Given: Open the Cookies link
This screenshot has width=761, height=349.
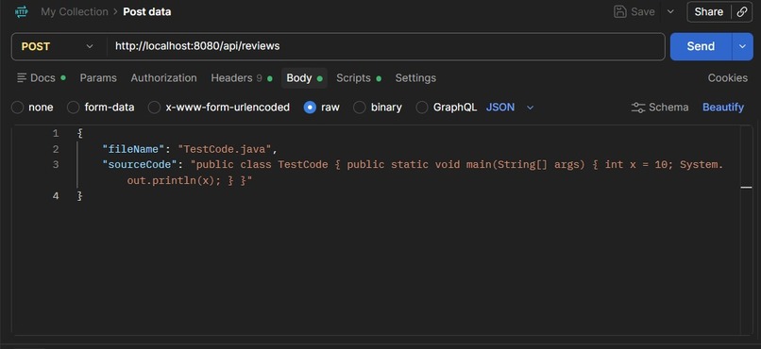Looking at the screenshot, I should pyautogui.click(x=728, y=77).
